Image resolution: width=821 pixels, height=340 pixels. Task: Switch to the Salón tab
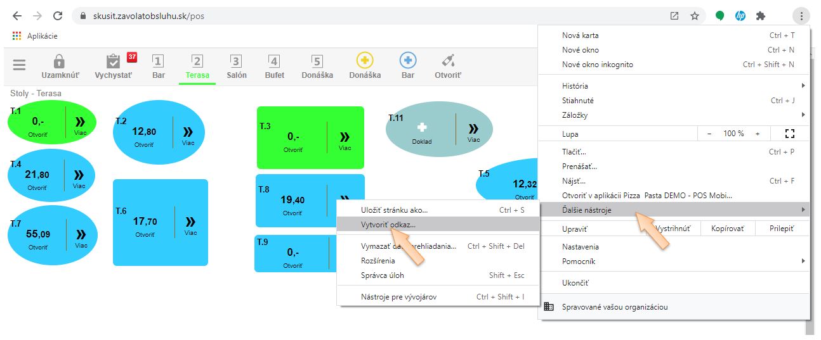tap(236, 66)
